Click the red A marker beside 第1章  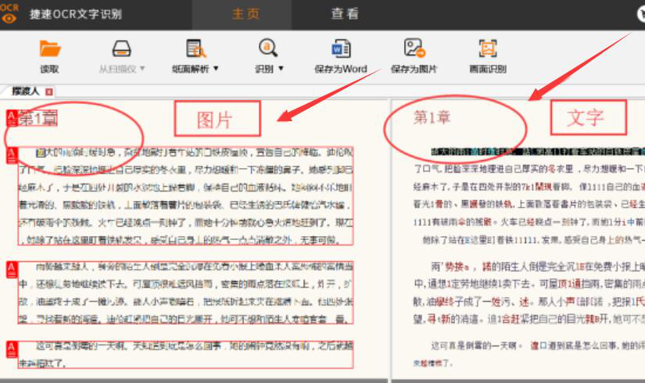click(x=11, y=118)
